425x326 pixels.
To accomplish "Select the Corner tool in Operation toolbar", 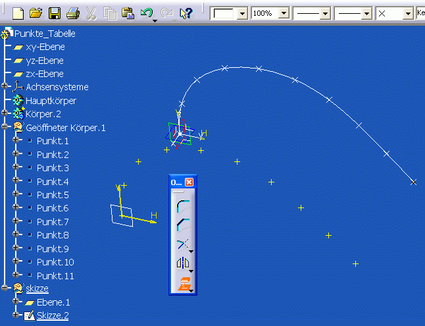I will tap(183, 206).
